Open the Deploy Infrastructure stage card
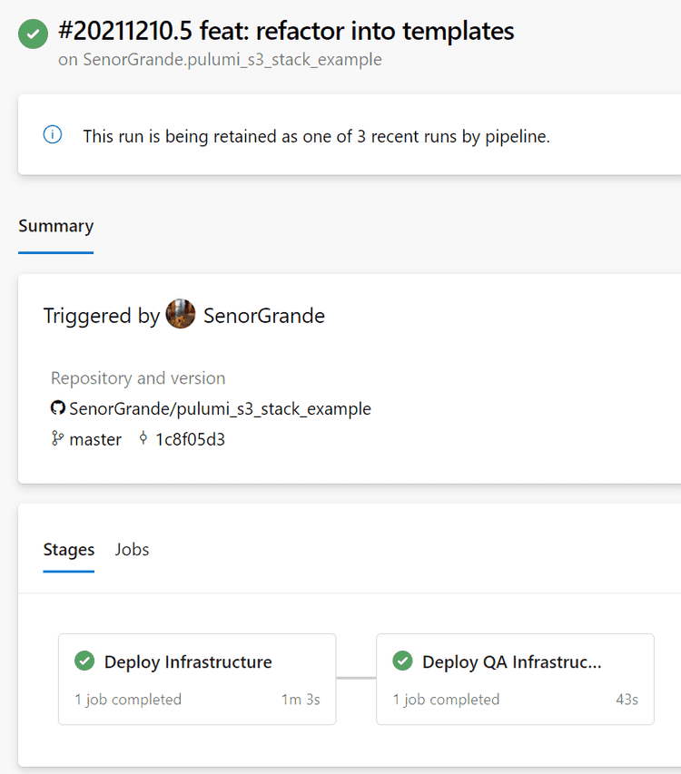The height and width of the screenshot is (774, 681). (x=197, y=680)
